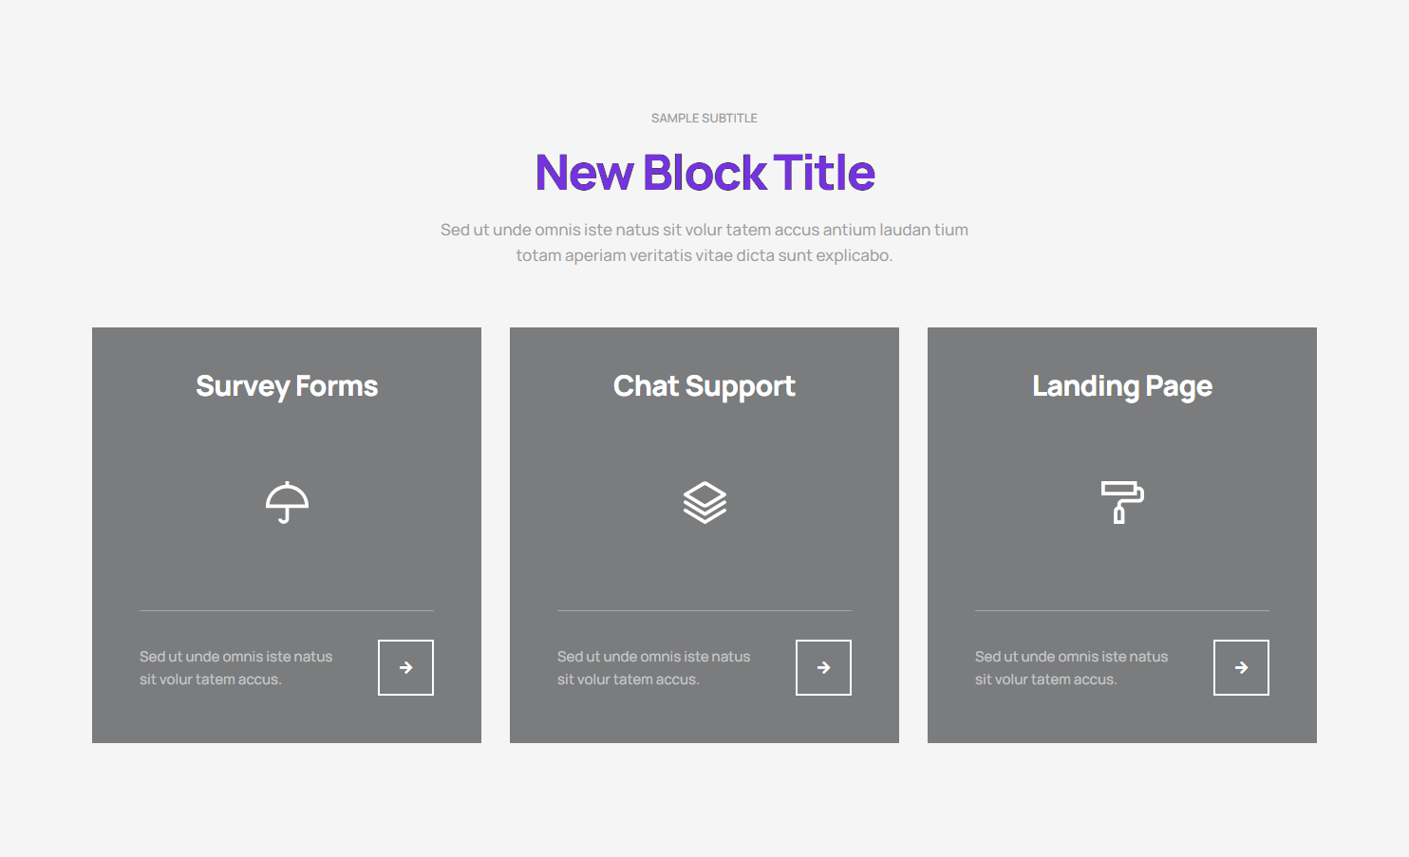This screenshot has height=857, width=1409.
Task: Select the Survey Forms card heading
Action: (287, 386)
